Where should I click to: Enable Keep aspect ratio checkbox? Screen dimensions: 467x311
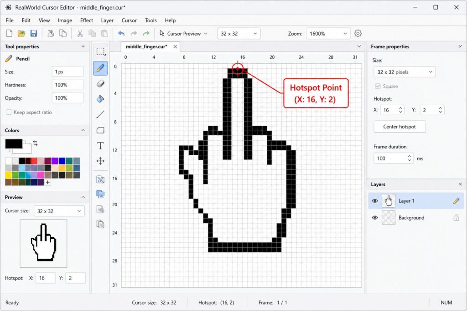click(9, 112)
